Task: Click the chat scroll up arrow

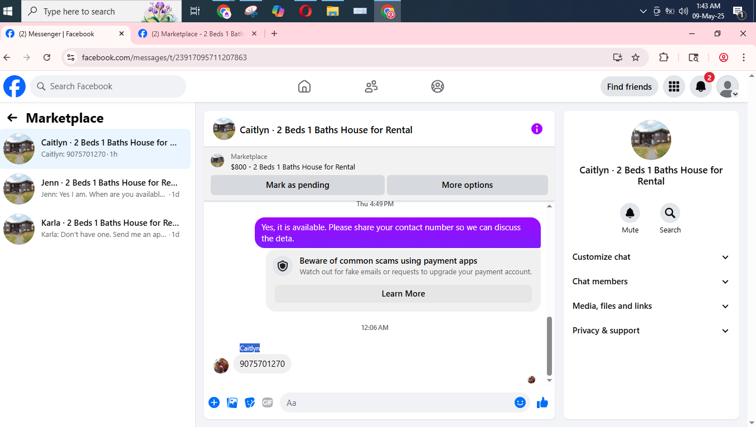Action: pyautogui.click(x=549, y=207)
